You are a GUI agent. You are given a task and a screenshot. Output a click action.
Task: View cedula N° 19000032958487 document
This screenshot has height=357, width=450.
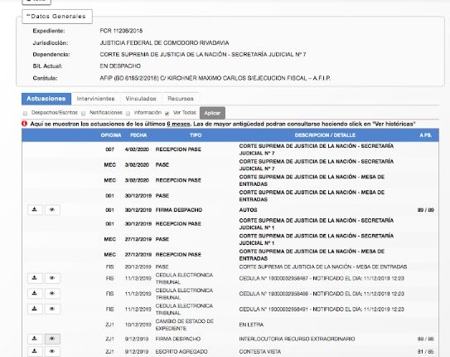tap(52, 278)
